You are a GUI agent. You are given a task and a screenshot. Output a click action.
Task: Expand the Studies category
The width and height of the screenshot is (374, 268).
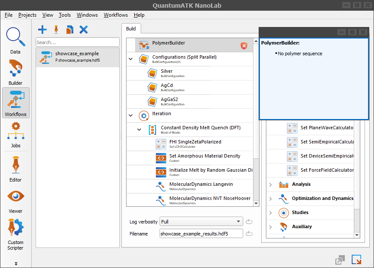(271, 213)
